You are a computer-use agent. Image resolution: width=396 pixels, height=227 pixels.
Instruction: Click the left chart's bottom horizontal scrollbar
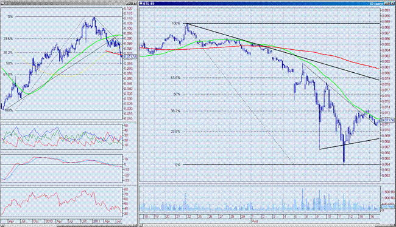[x=69, y=225]
